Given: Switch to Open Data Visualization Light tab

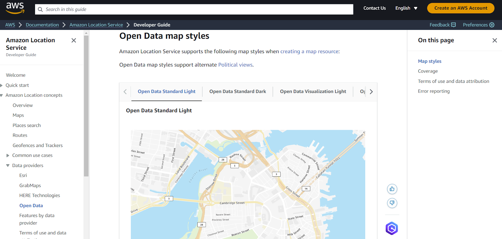Looking at the screenshot, I should click(313, 91).
